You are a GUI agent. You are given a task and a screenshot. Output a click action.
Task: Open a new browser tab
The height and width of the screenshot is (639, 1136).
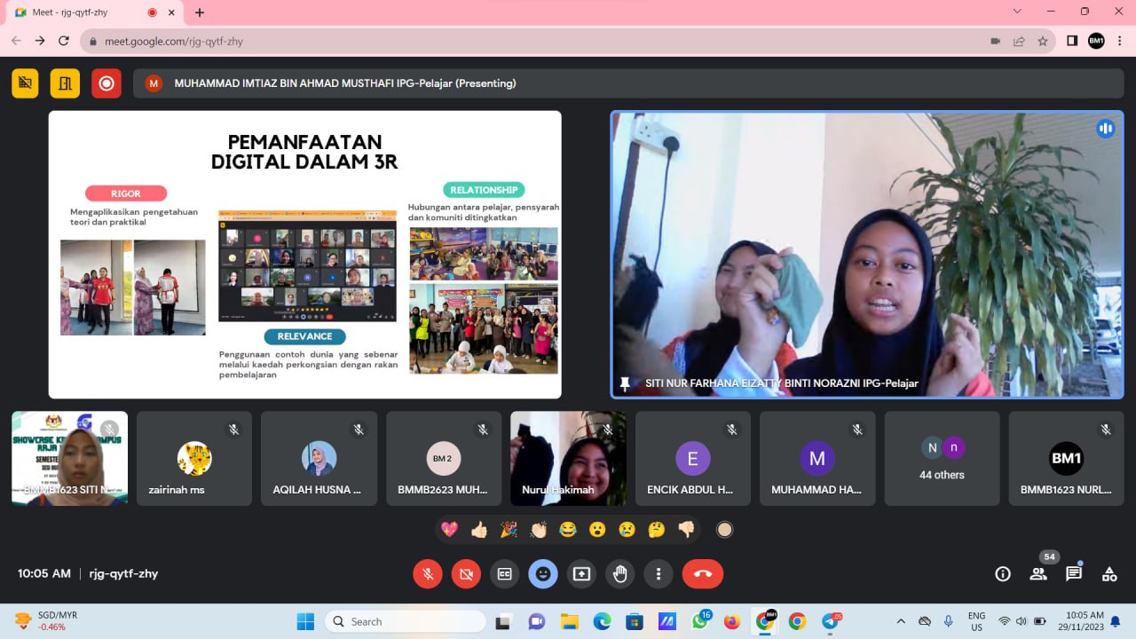pyautogui.click(x=200, y=12)
